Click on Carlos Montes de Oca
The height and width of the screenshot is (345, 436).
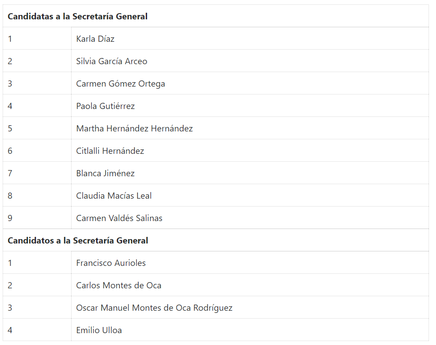119,286
